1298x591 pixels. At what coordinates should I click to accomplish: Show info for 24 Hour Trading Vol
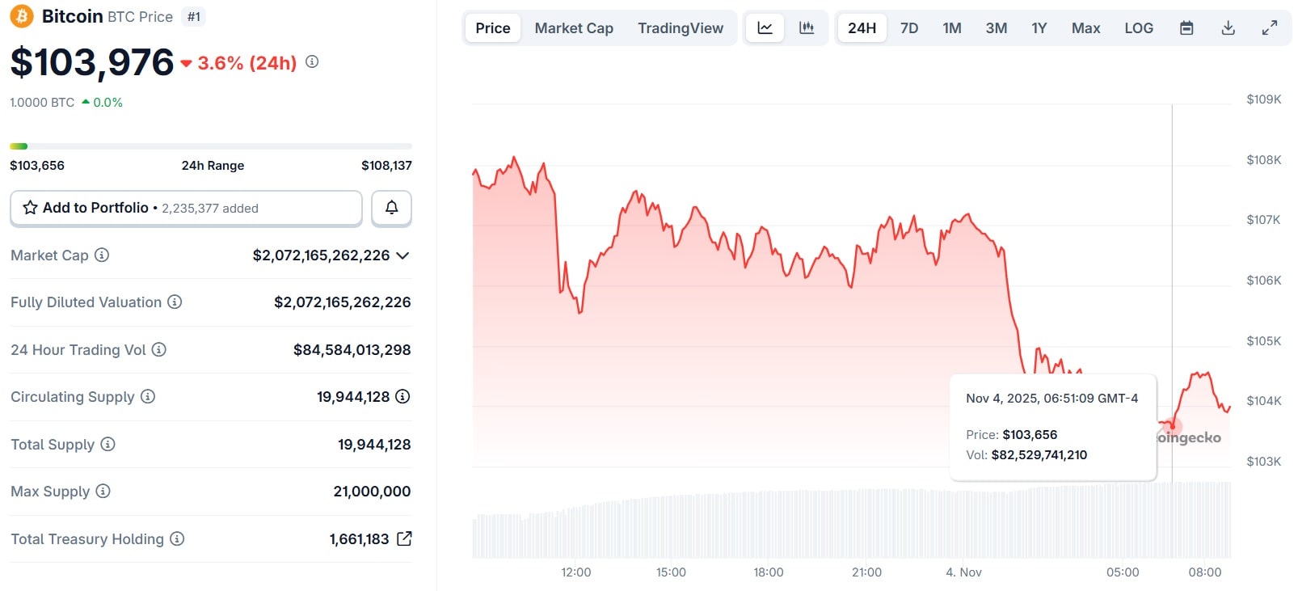159,349
